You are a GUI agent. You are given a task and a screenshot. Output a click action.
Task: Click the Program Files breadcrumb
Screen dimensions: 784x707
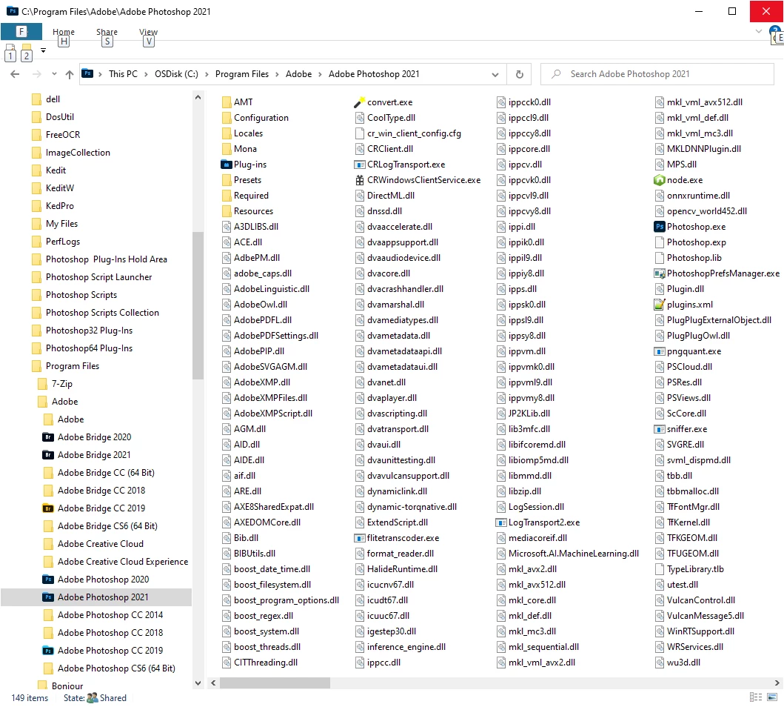[x=242, y=74]
